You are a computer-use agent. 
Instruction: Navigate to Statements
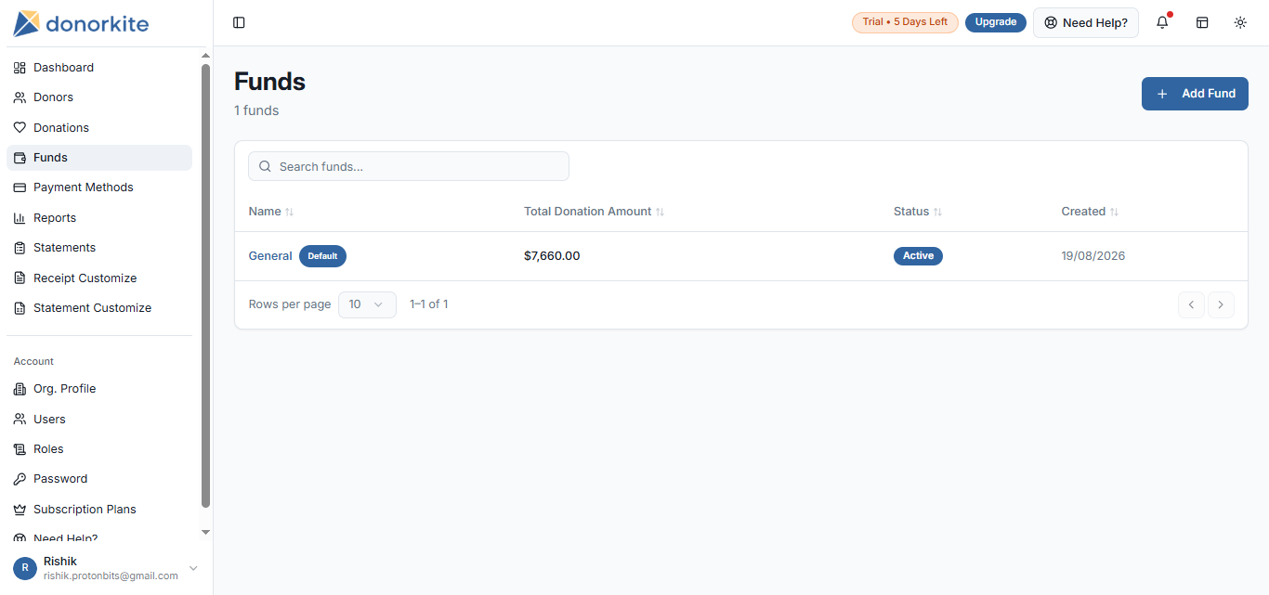(99, 248)
